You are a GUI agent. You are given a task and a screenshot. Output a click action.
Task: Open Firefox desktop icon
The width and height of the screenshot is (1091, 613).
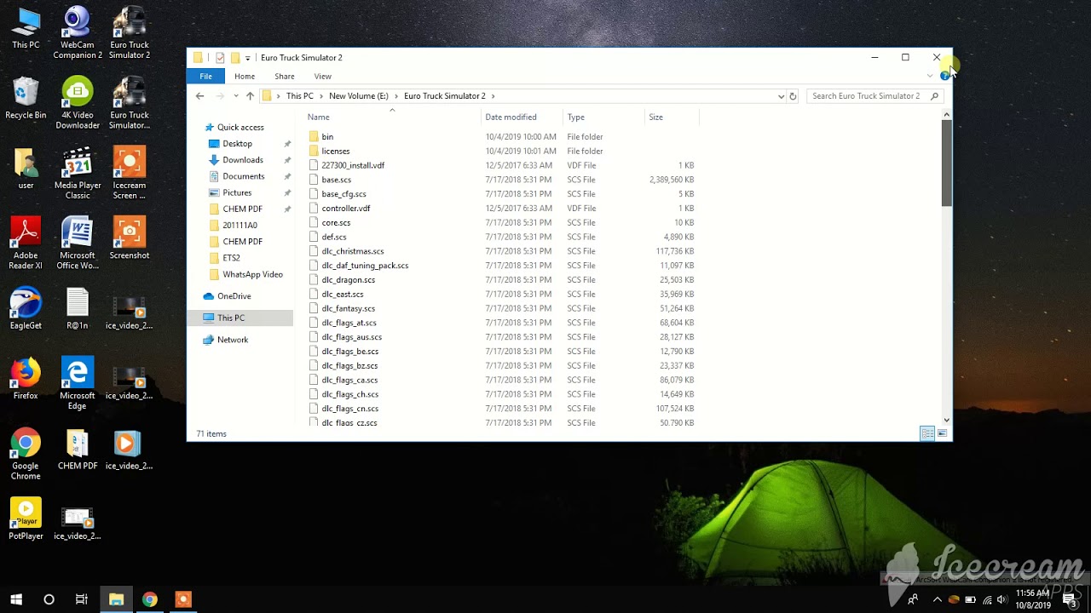point(26,379)
